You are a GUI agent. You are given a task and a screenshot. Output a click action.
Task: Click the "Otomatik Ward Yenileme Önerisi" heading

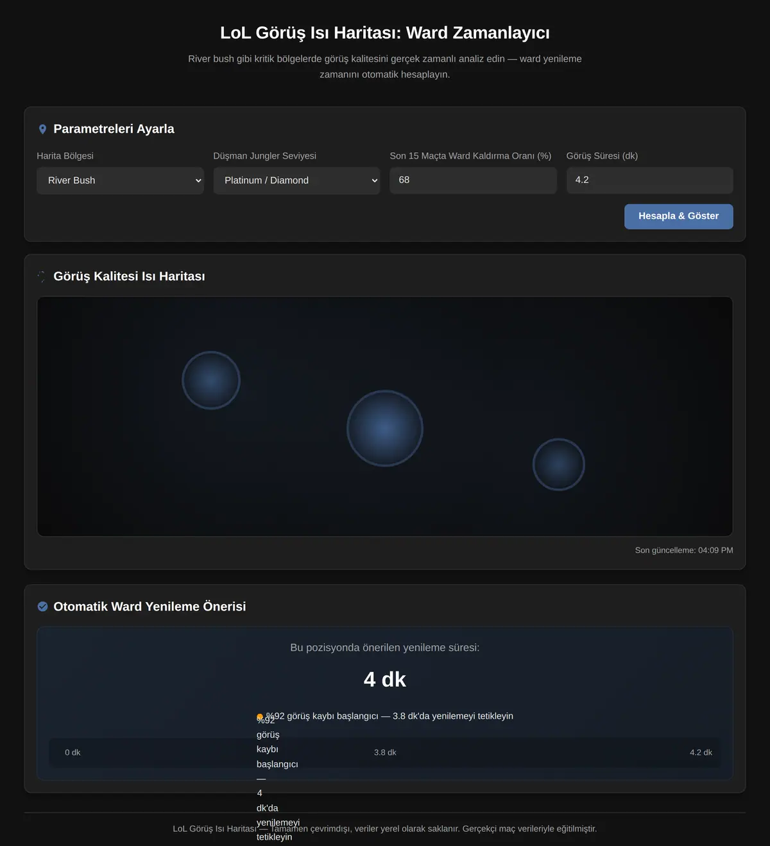pos(150,607)
